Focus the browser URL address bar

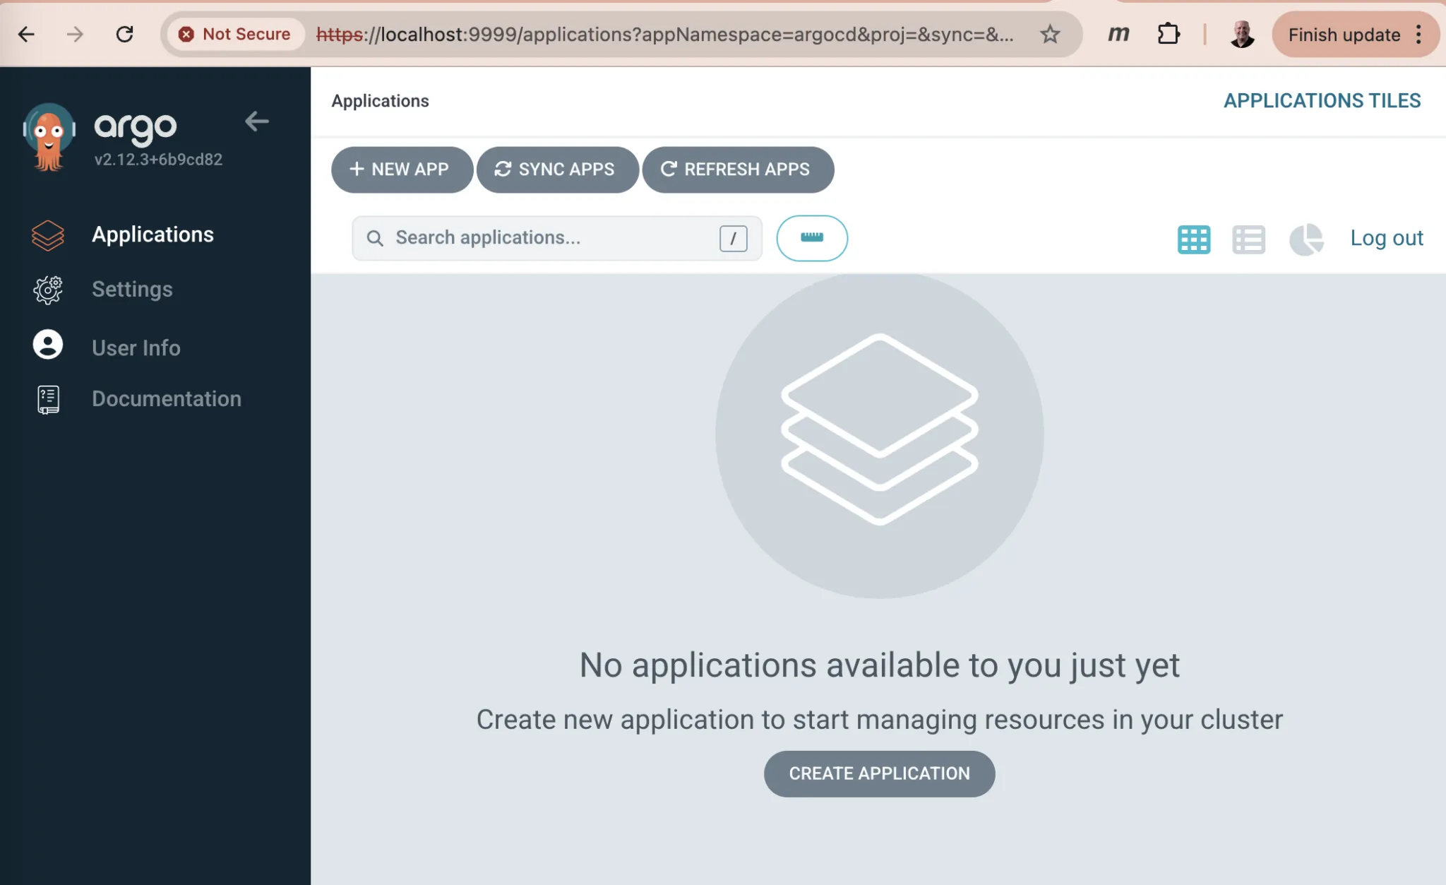pos(664,34)
